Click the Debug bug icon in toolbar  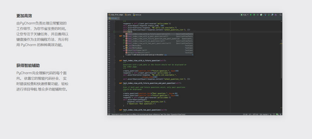(254, 15)
